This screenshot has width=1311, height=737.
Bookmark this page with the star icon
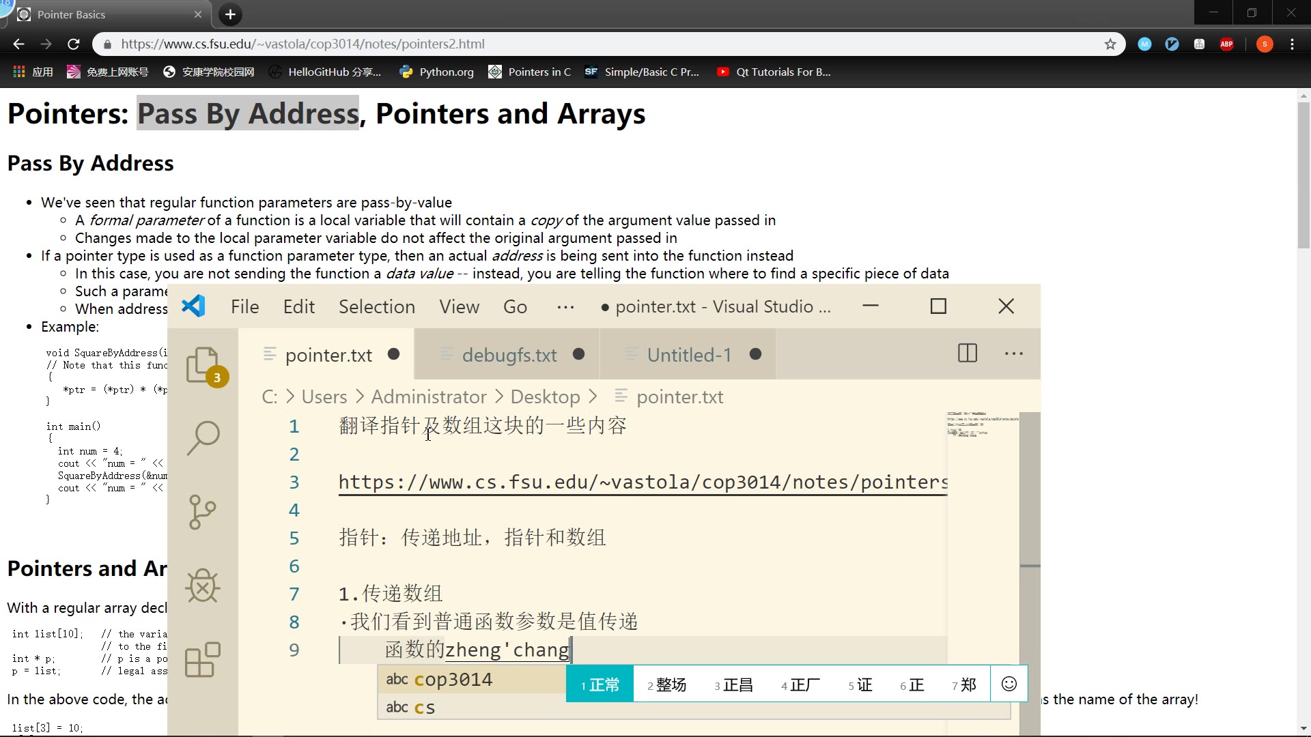[1110, 44]
